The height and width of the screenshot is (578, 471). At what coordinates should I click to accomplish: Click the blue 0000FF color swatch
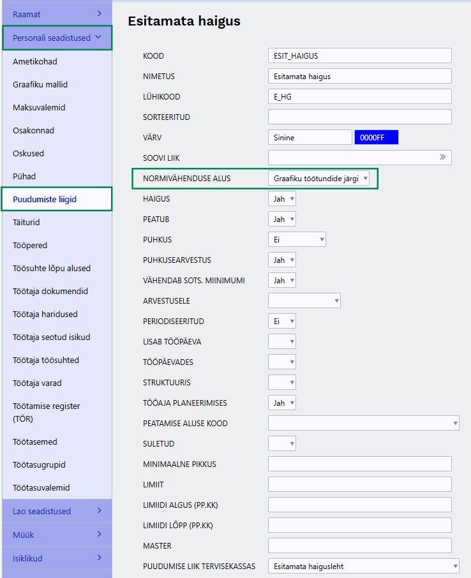click(377, 137)
